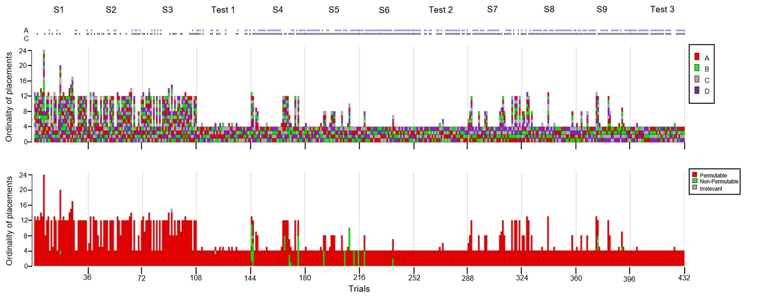Click the D label in the upper legend

707,91
